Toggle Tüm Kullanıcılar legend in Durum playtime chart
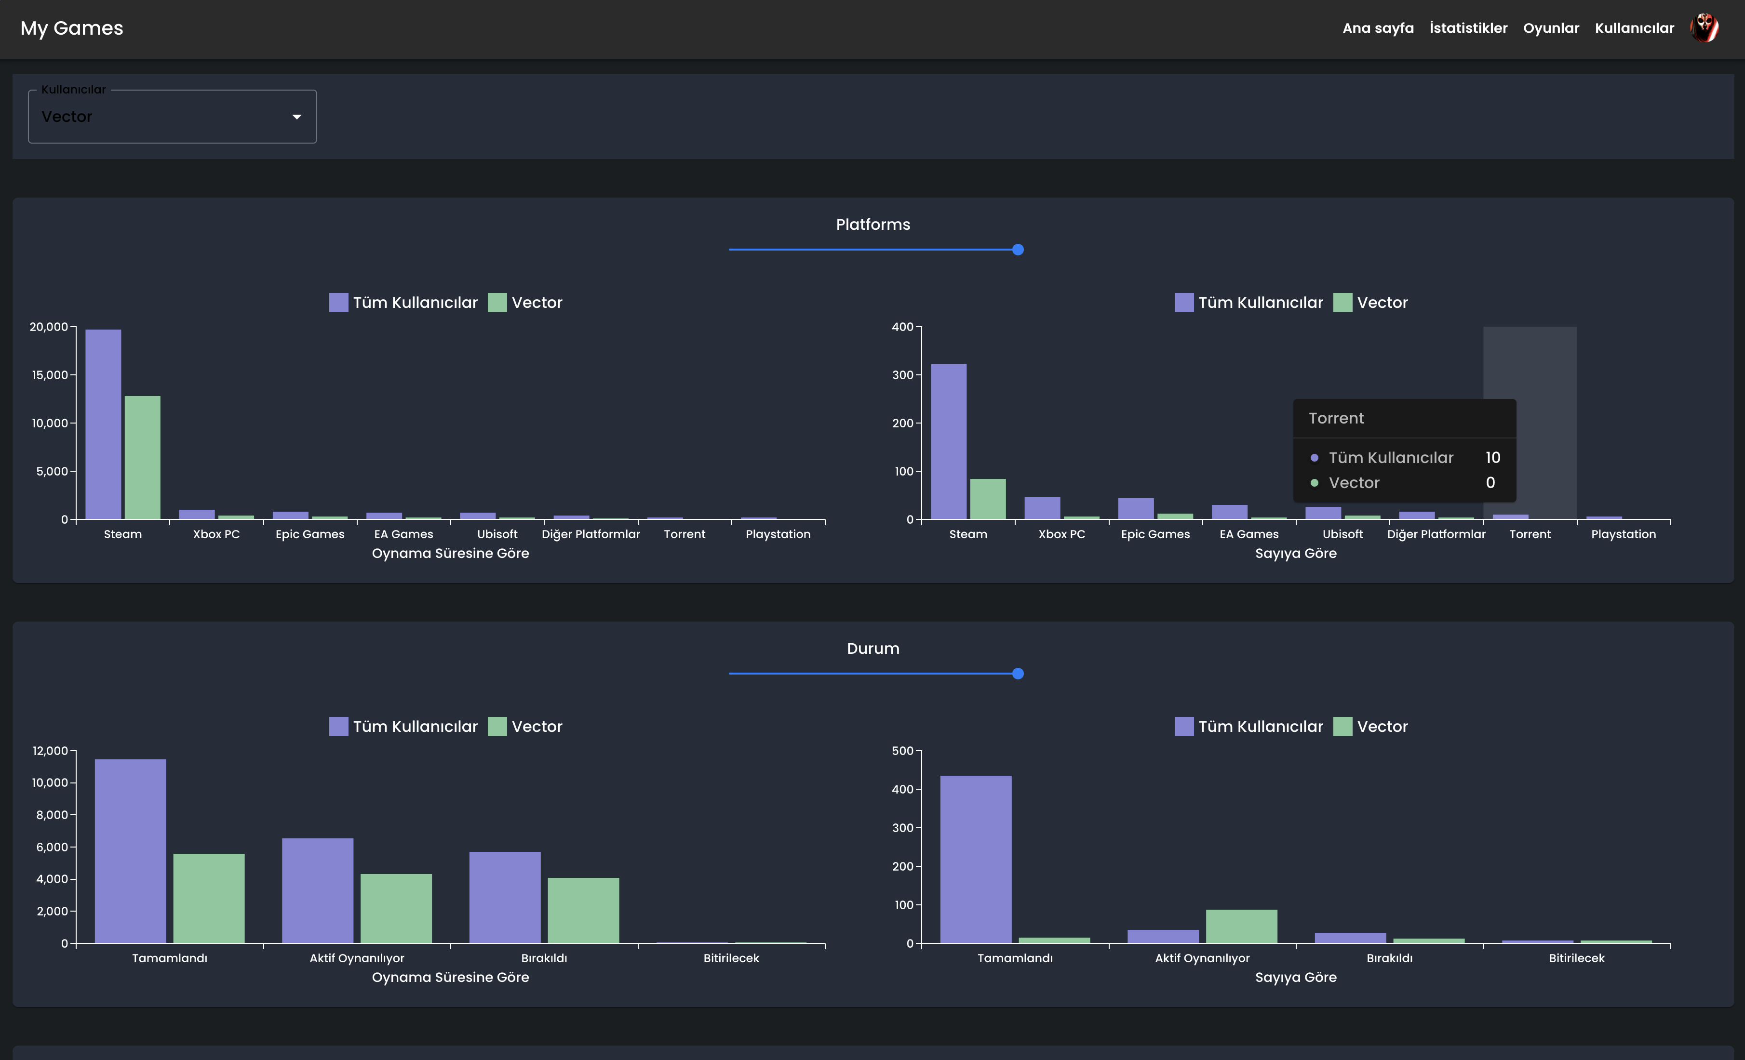 pos(403,727)
